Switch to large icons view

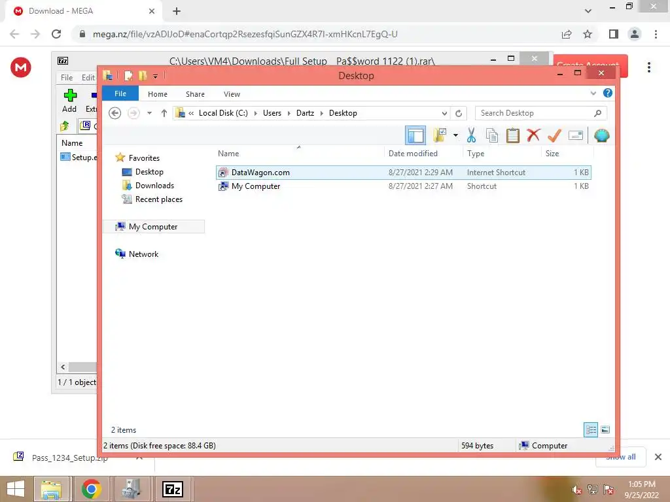tap(605, 430)
